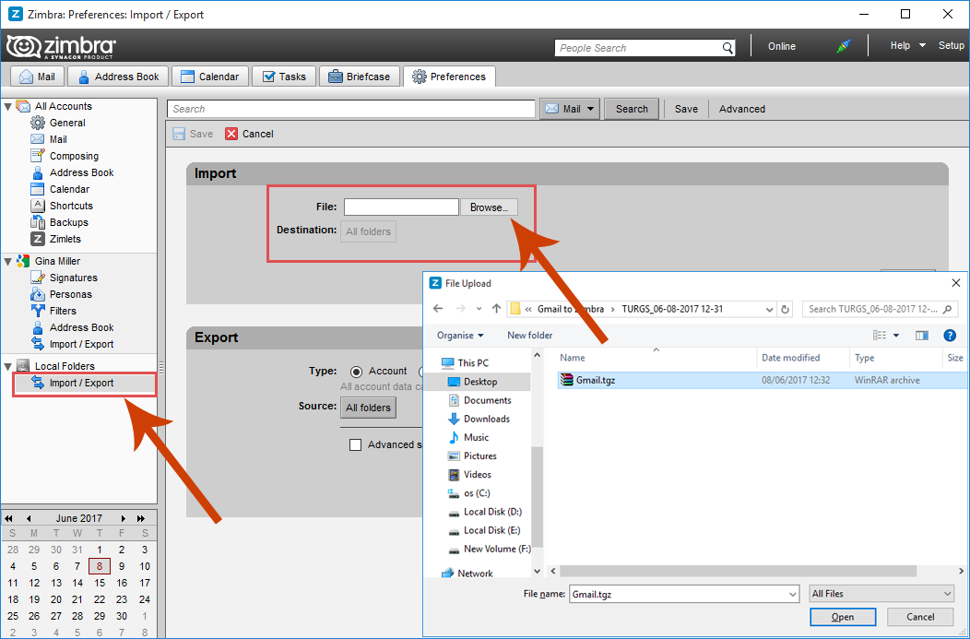Viewport: 970px width, 639px height.
Task: Open the General preferences gear icon
Action: pyautogui.click(x=38, y=123)
